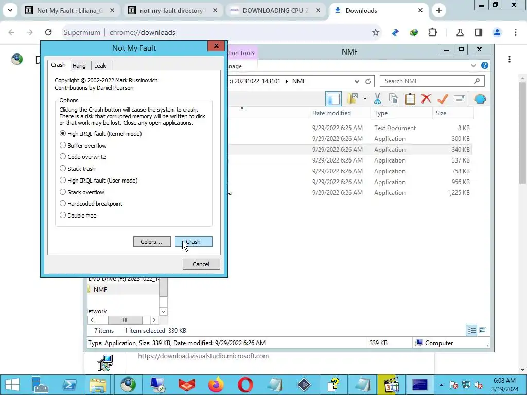Open the Downloads page three-dot menu
The image size is (527, 395).
[510, 60]
